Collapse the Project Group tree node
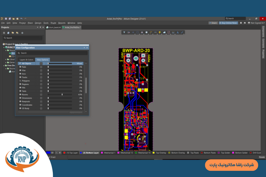This screenshot has width=266, height=177. pos(3,44)
